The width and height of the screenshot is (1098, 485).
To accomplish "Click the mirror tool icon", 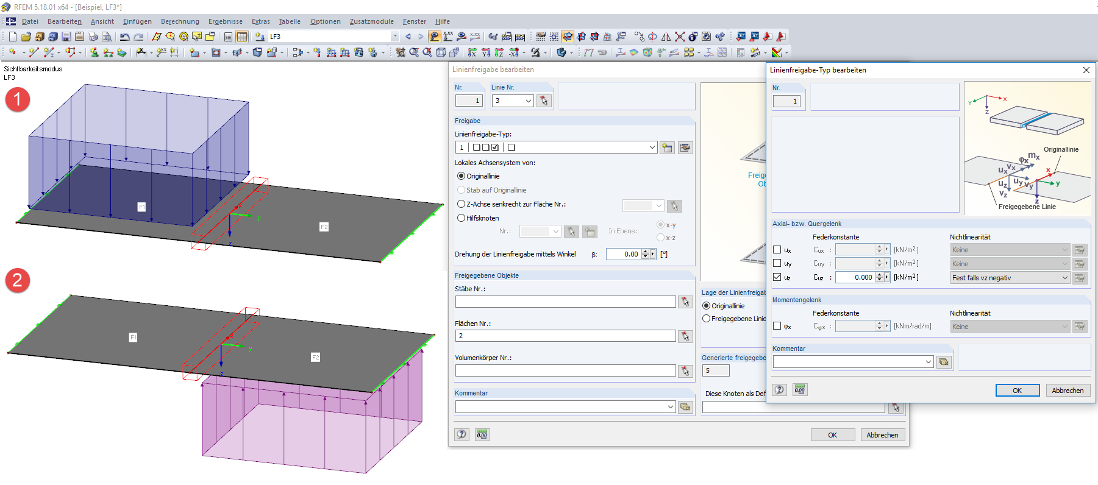I will tap(666, 37).
